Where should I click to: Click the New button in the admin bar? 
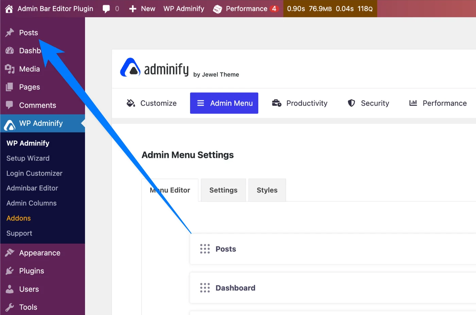click(x=142, y=9)
